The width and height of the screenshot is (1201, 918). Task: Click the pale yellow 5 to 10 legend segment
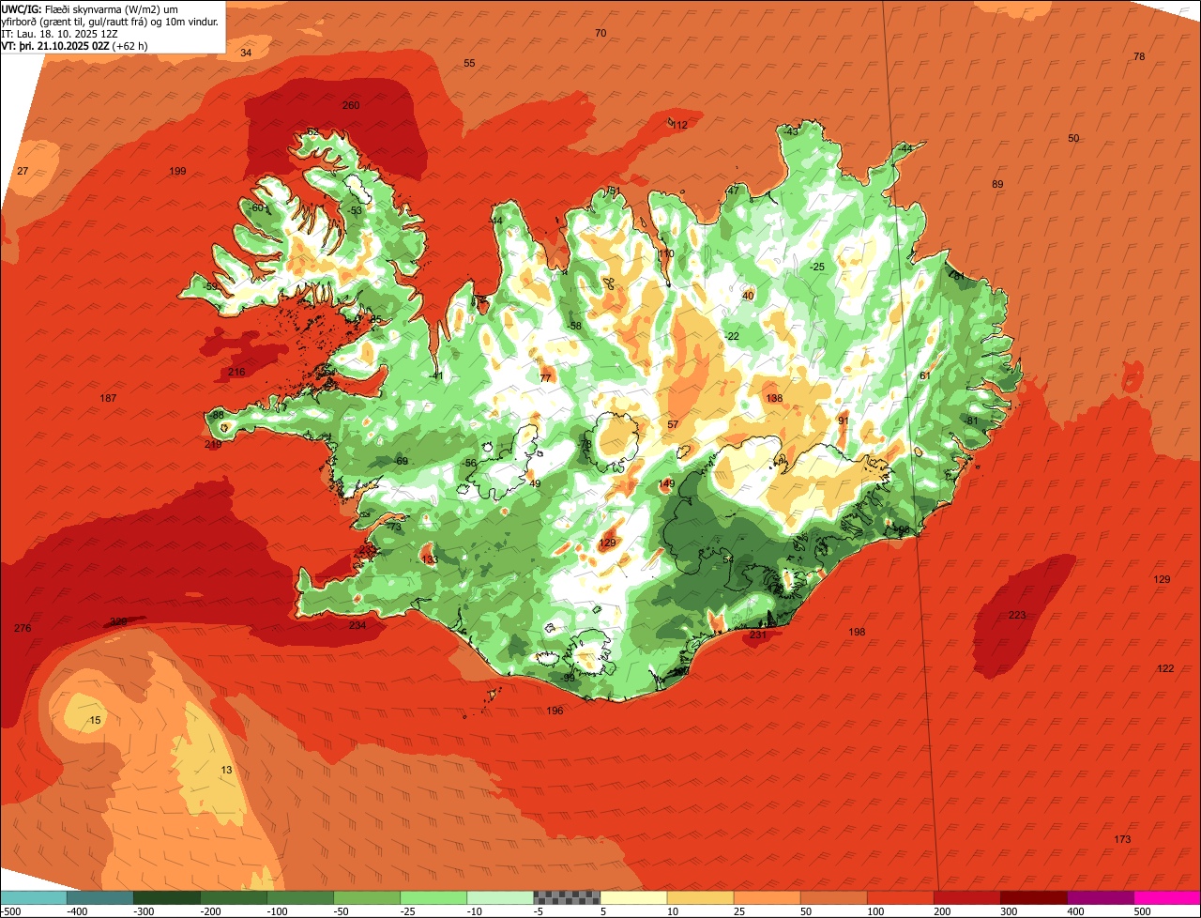[x=633, y=897]
